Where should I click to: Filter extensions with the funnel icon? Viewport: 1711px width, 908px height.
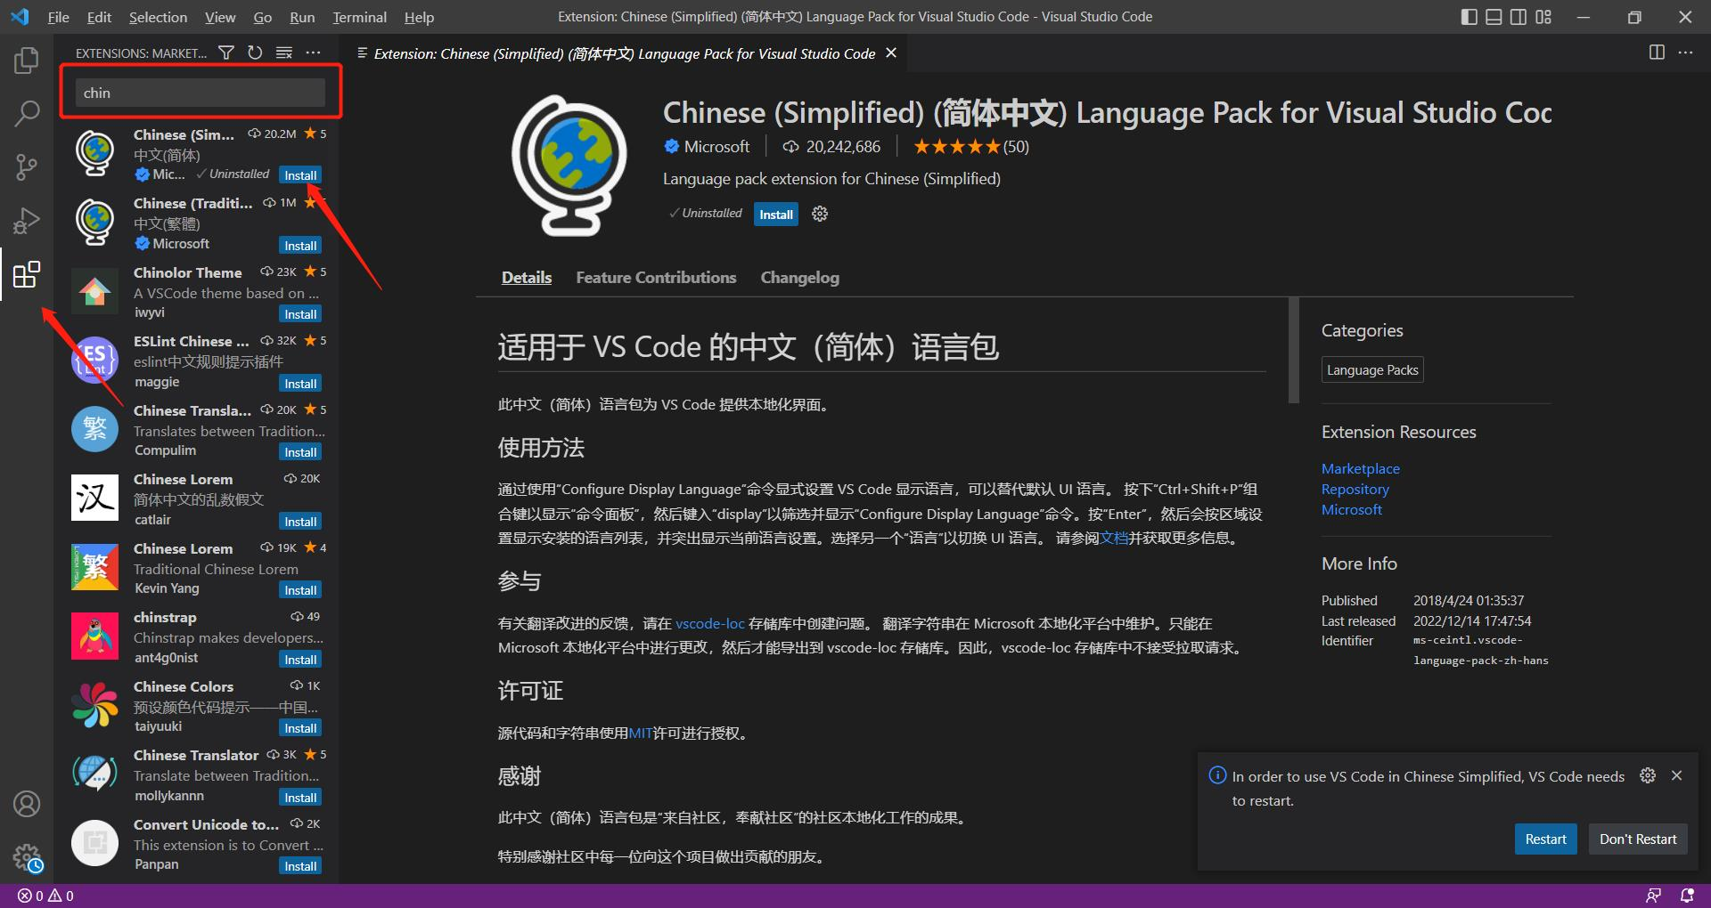pyautogui.click(x=226, y=53)
